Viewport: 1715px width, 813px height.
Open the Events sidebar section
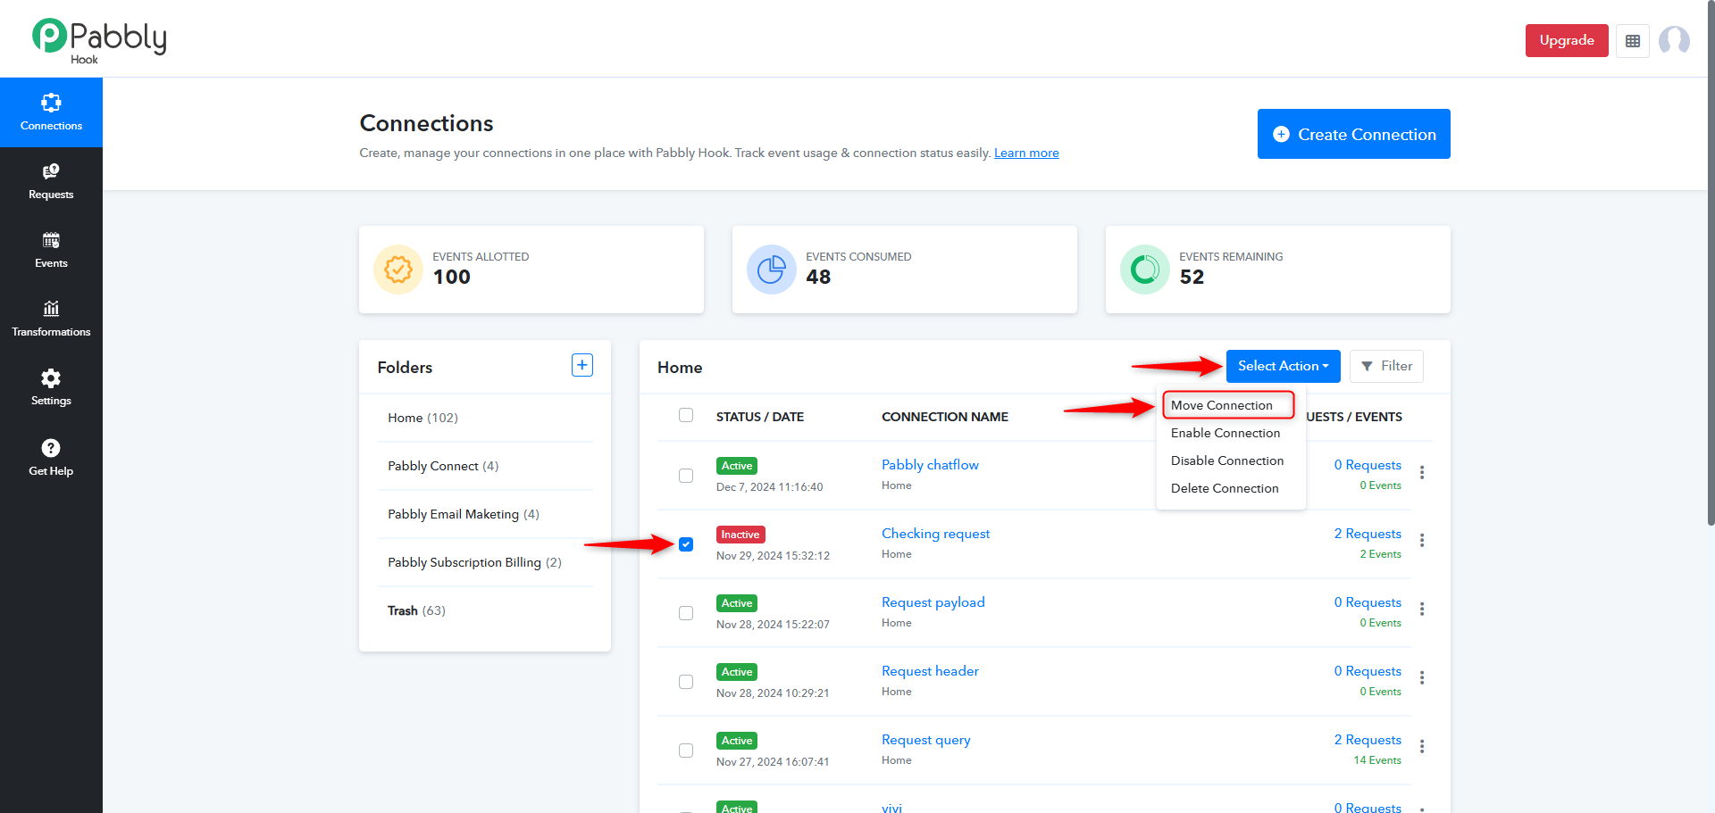[x=51, y=250]
